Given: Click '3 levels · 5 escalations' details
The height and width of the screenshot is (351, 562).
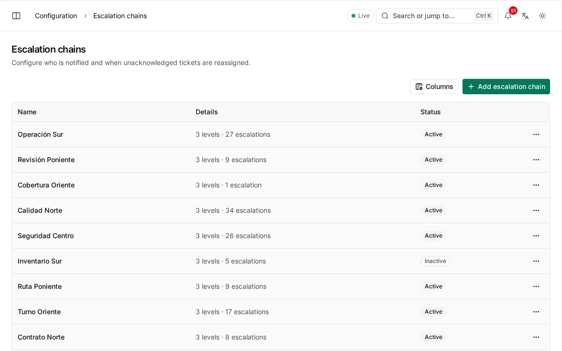Looking at the screenshot, I should [231, 261].
